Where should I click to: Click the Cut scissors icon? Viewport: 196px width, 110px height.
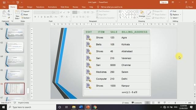[x=9, y=11]
